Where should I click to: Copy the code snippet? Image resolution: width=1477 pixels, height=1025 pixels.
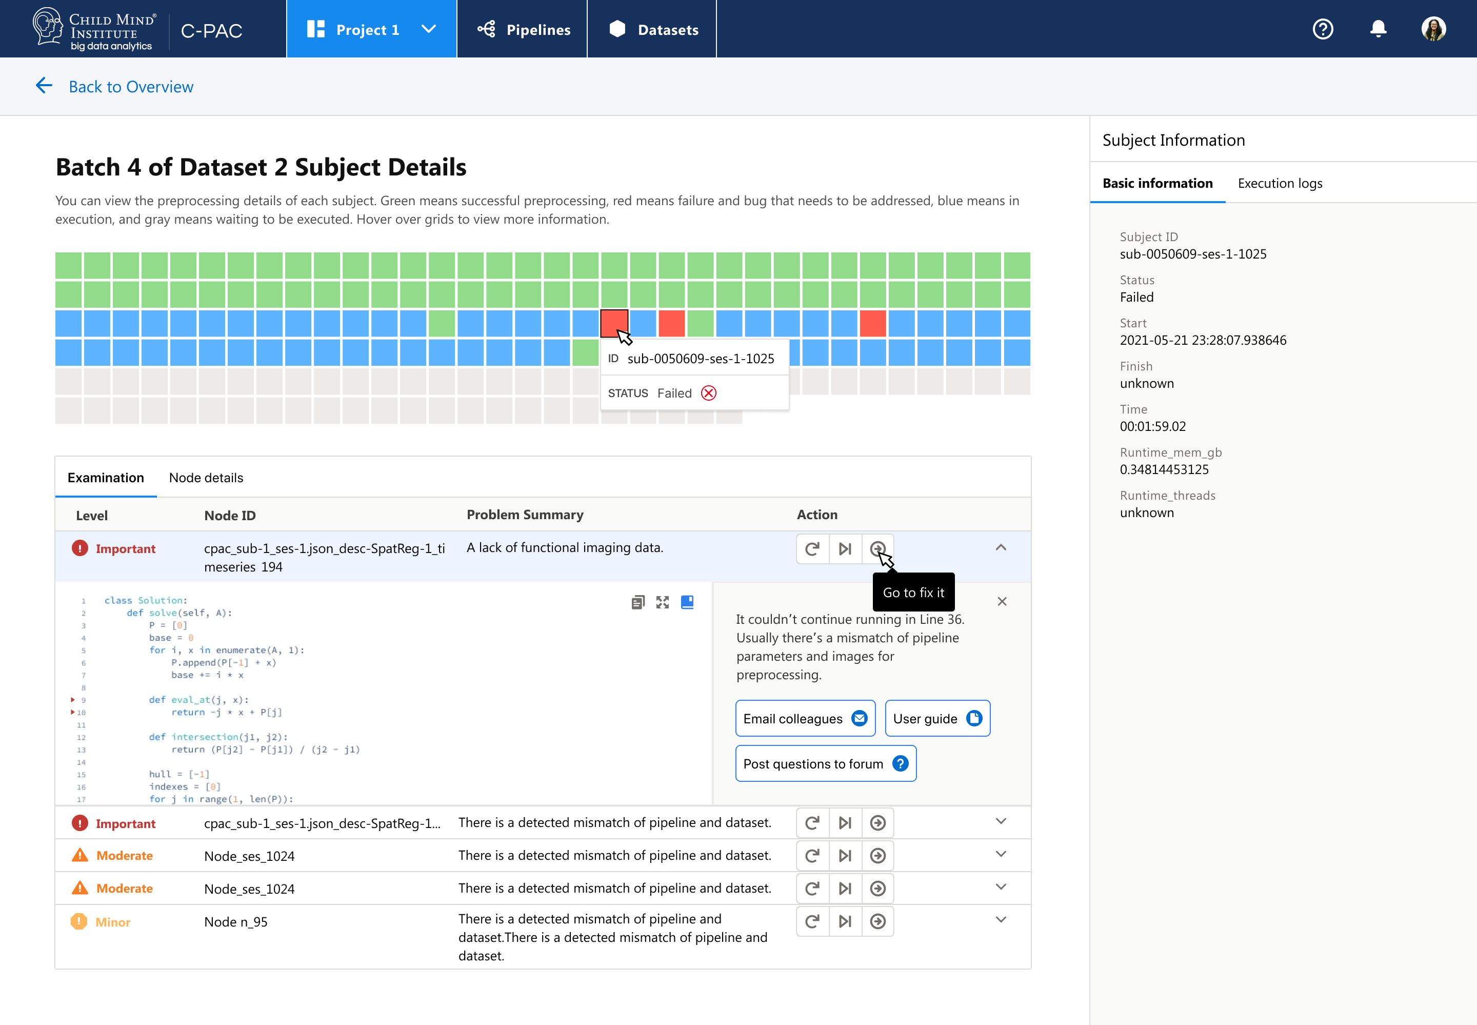pyautogui.click(x=638, y=602)
